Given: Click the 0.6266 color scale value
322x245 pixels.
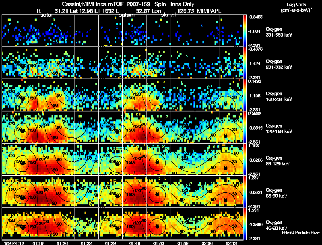Looking at the screenshot, I should tap(256, 160).
